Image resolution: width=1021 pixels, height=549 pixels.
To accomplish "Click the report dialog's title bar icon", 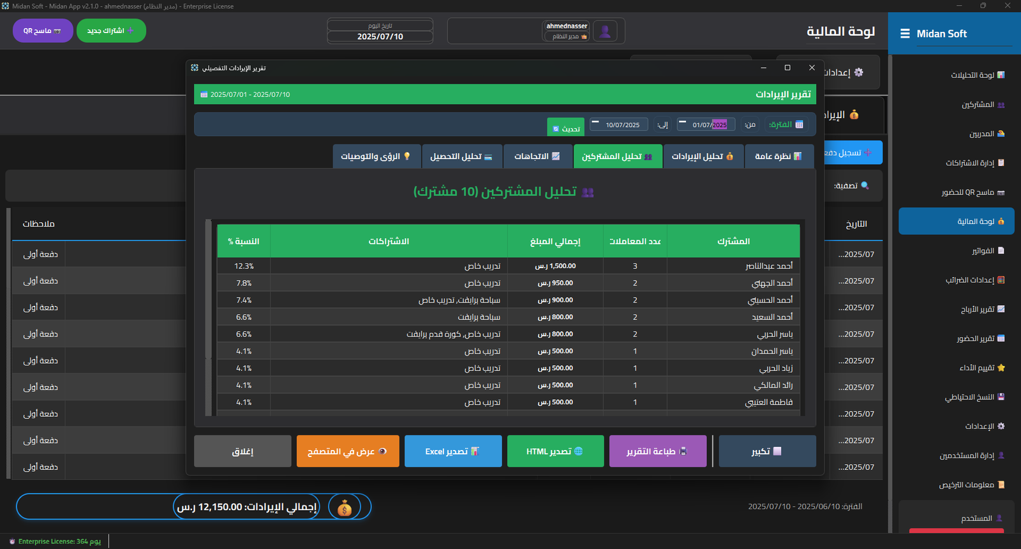I will click(195, 68).
